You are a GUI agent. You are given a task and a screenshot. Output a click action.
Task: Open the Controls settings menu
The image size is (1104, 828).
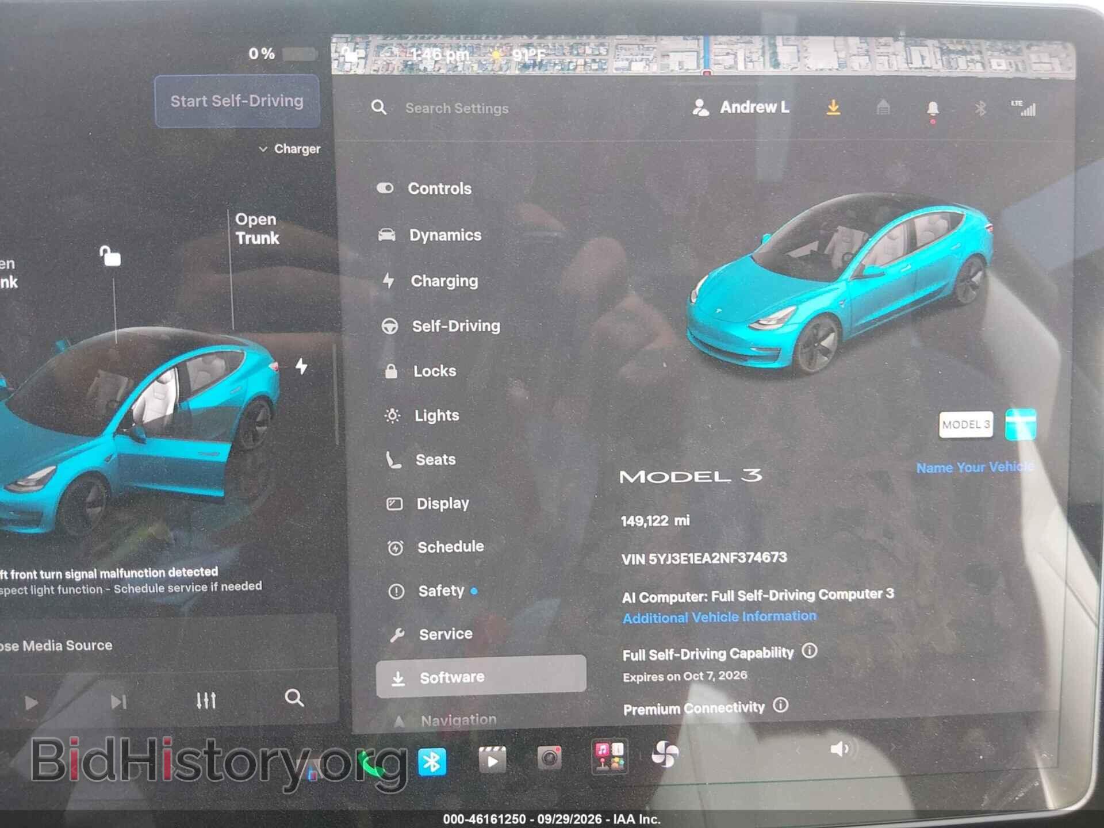pyautogui.click(x=424, y=189)
